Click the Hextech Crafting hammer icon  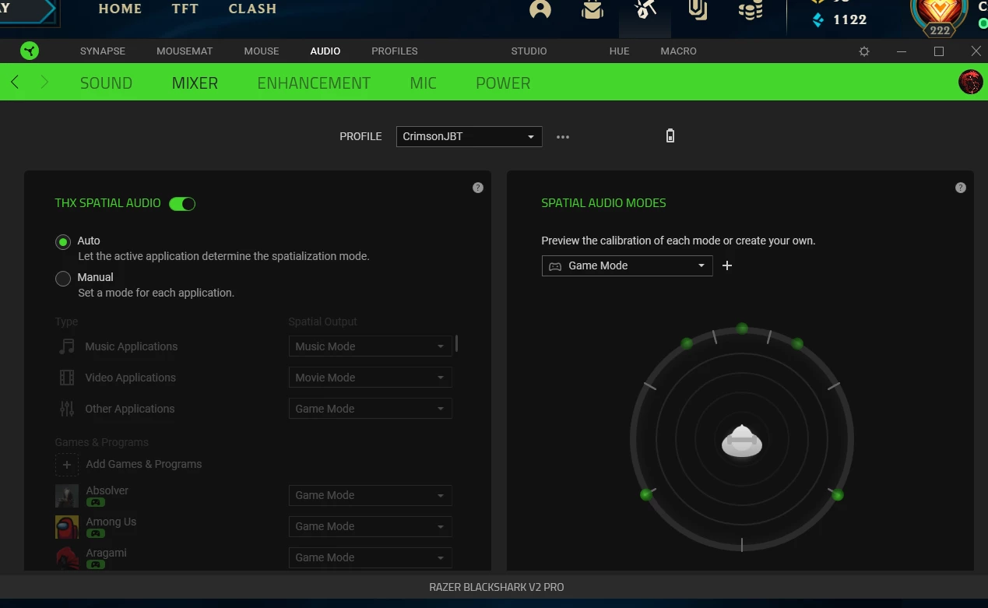pyautogui.click(x=645, y=11)
